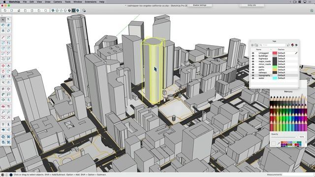Open Dashes dropdown for major_roads row

[282, 61]
